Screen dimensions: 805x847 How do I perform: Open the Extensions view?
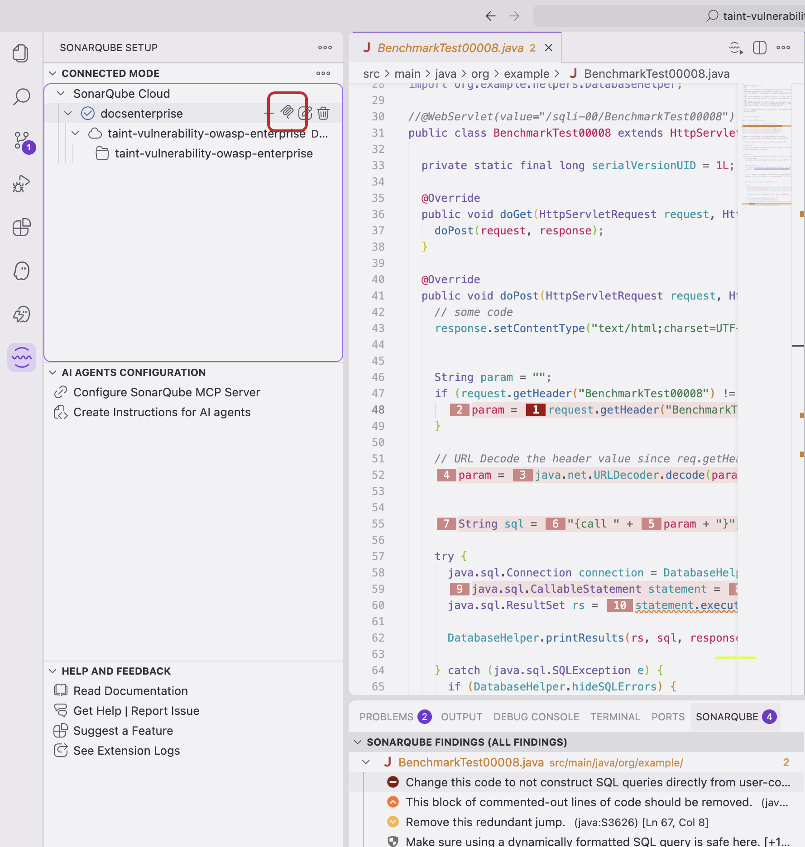pyautogui.click(x=21, y=228)
